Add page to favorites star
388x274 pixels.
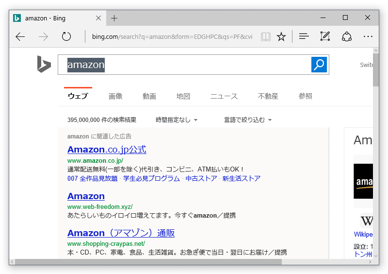[281, 37]
